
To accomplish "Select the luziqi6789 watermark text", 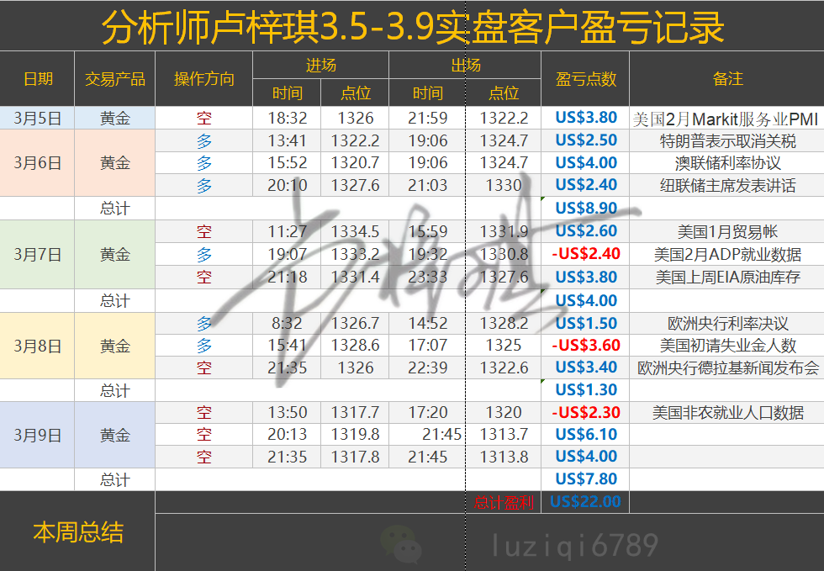I will 574,545.
